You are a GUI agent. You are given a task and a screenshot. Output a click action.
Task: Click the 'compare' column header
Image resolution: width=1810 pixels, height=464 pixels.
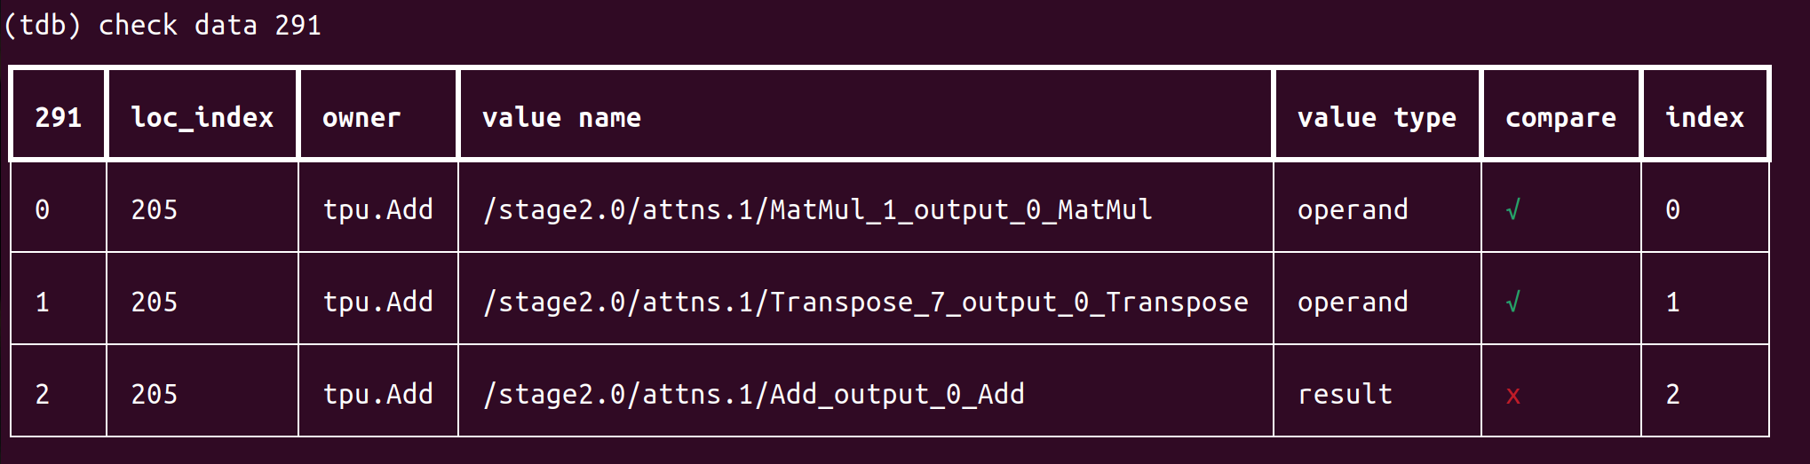[x=1560, y=117]
